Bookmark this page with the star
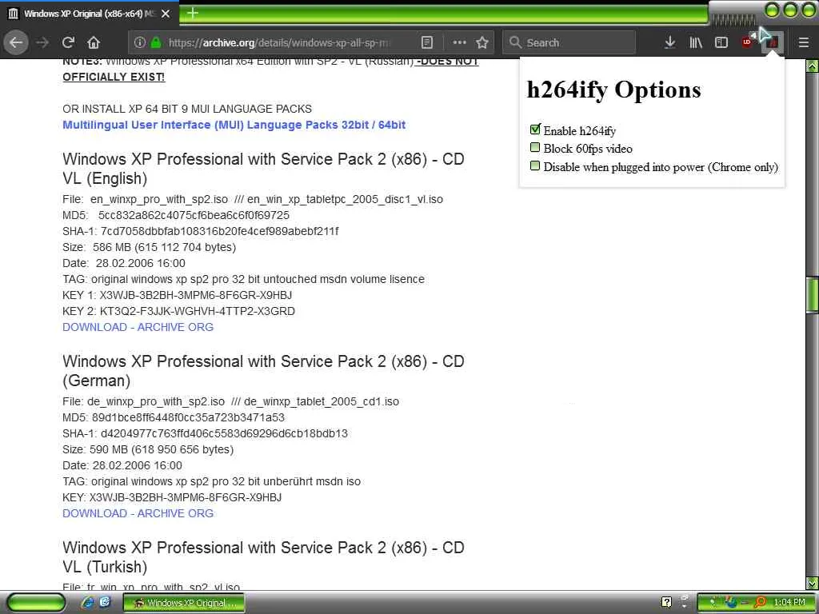Image resolution: width=819 pixels, height=614 pixels. 482,43
